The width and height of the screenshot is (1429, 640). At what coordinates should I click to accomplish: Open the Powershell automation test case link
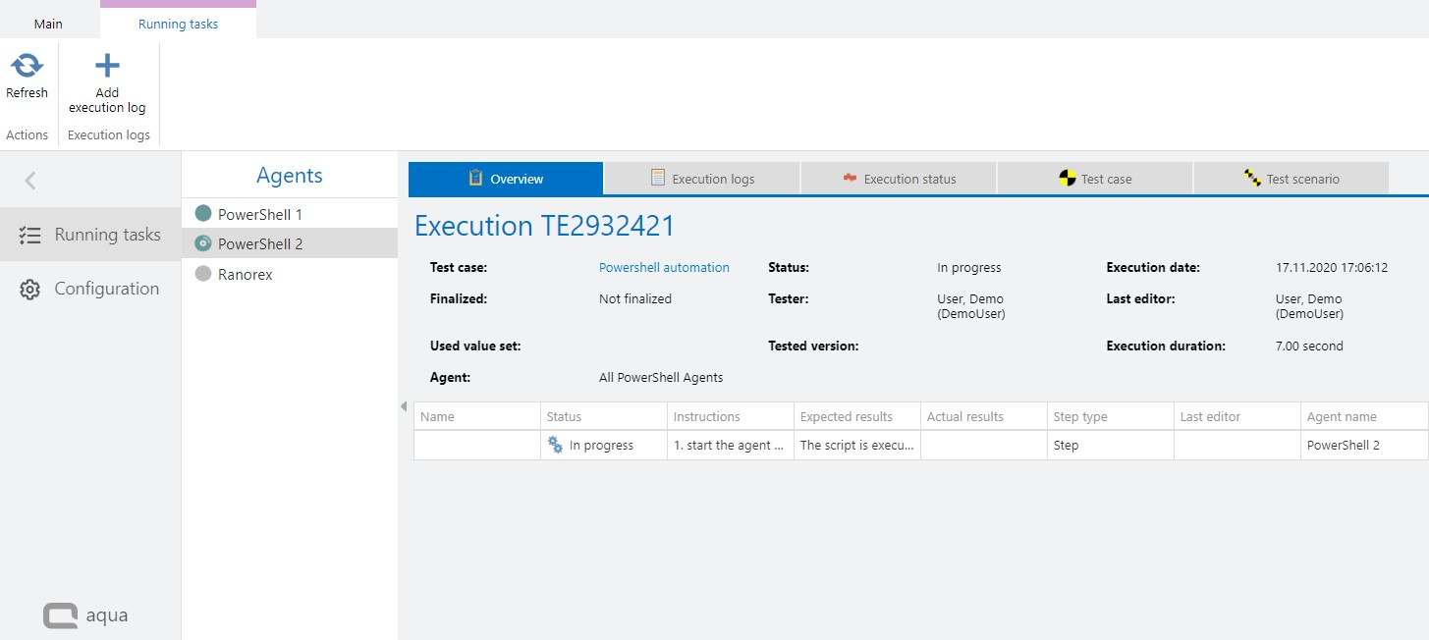click(664, 267)
